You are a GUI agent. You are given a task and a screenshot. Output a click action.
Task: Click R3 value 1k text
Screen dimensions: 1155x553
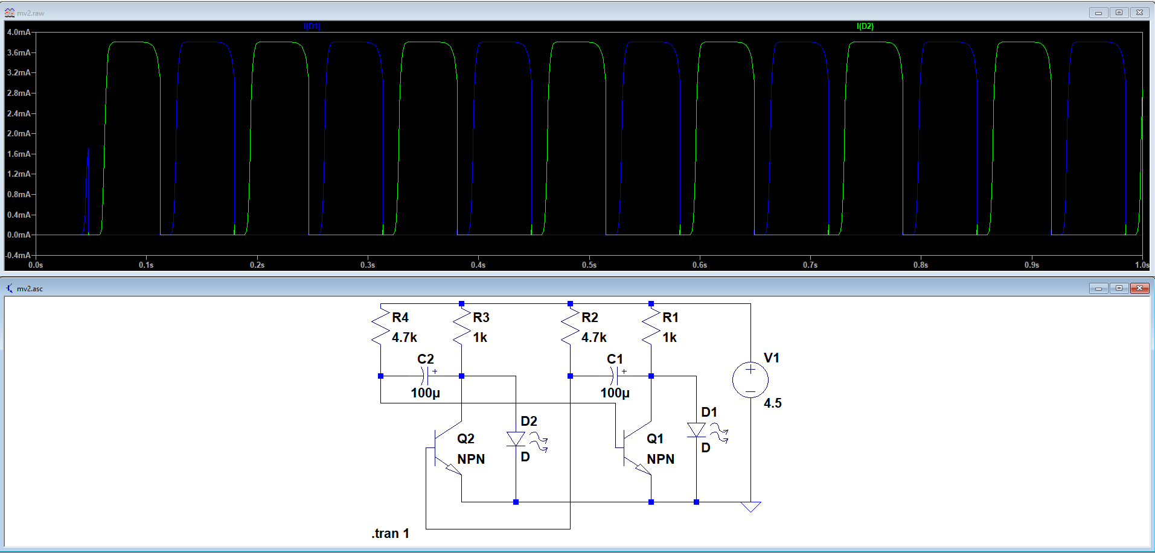(x=480, y=337)
